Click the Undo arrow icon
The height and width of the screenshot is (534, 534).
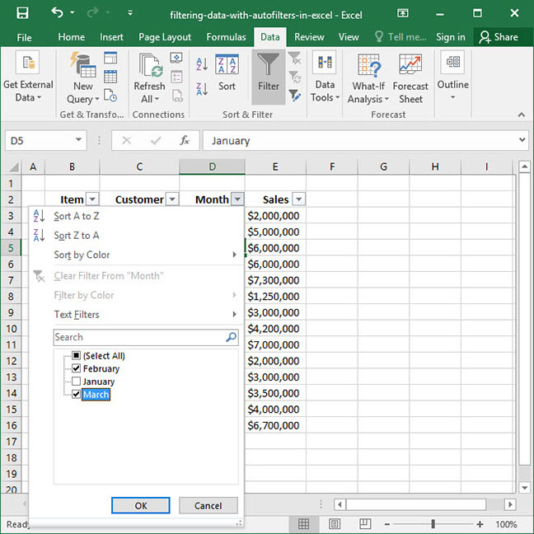tap(57, 13)
